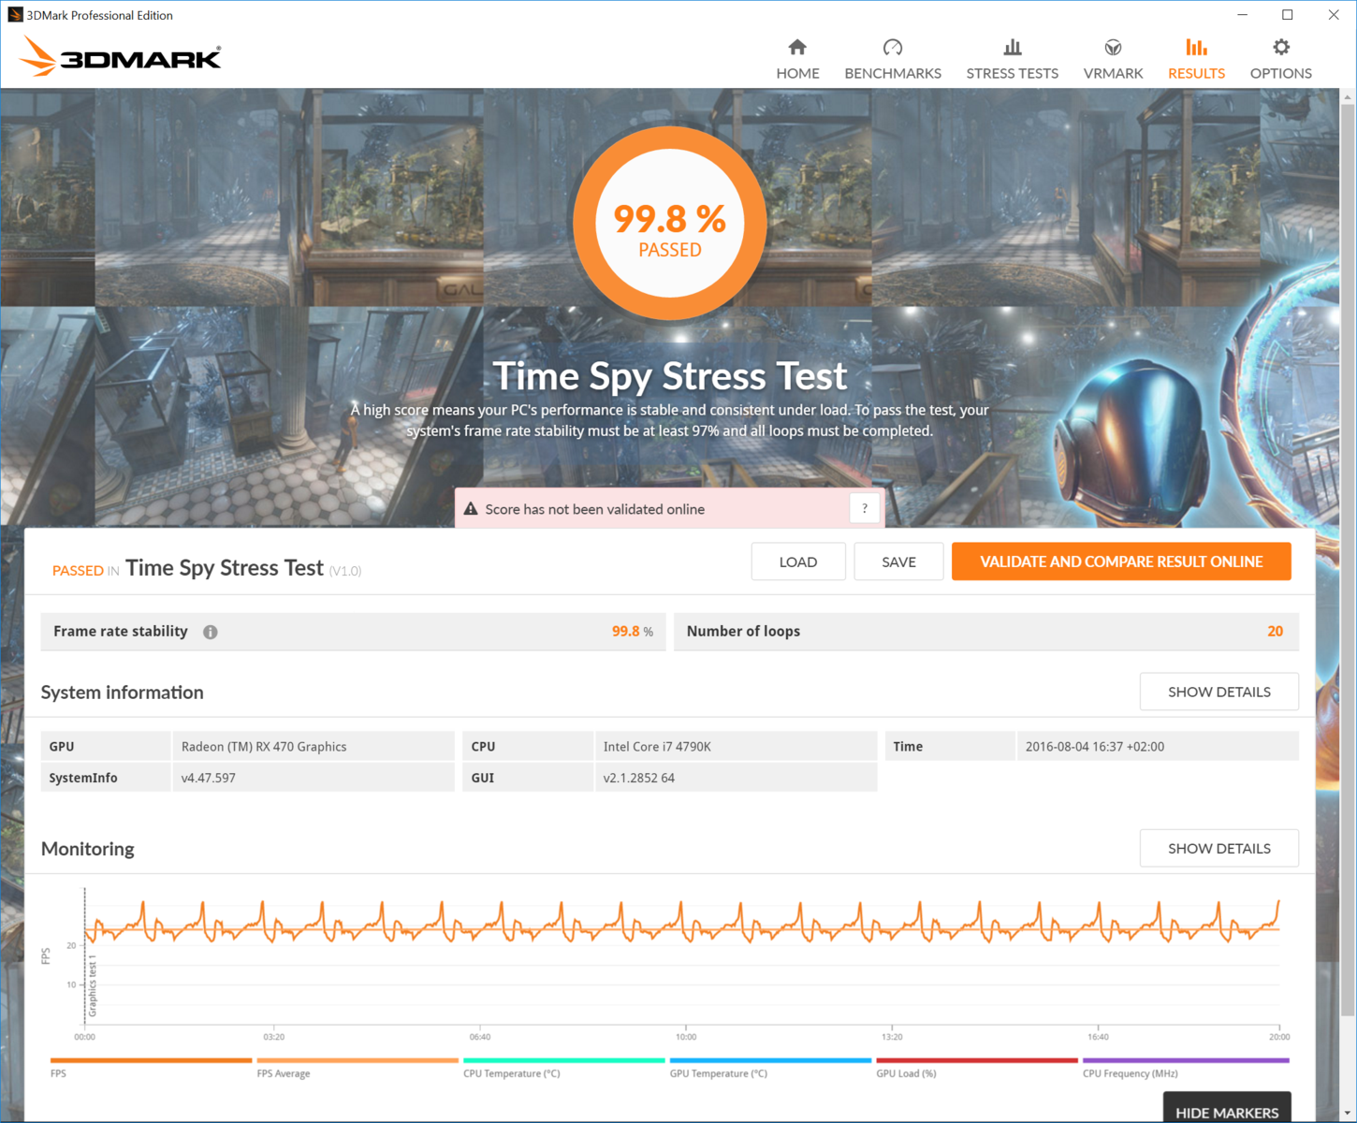
Task: Click the loop count value 20
Action: tap(1276, 632)
